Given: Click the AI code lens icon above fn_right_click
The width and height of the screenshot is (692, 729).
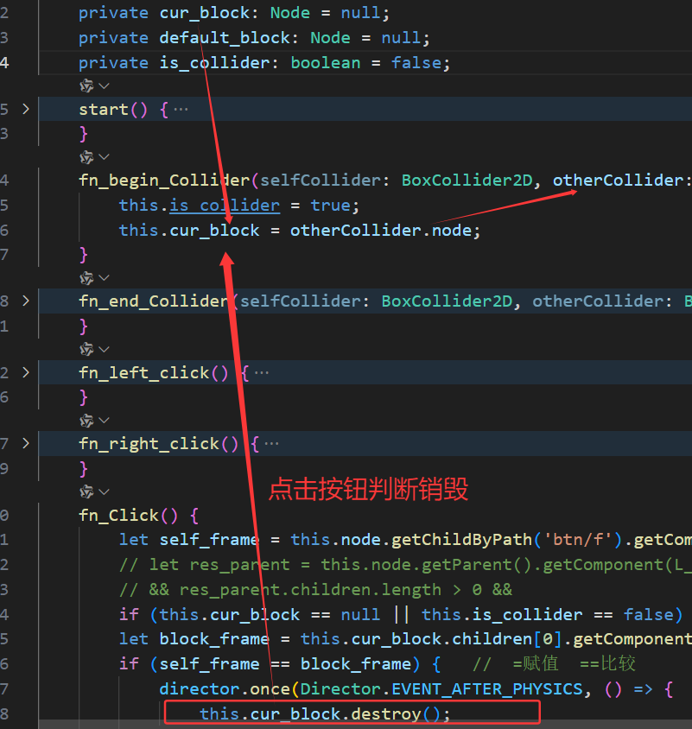Looking at the screenshot, I should (x=86, y=421).
